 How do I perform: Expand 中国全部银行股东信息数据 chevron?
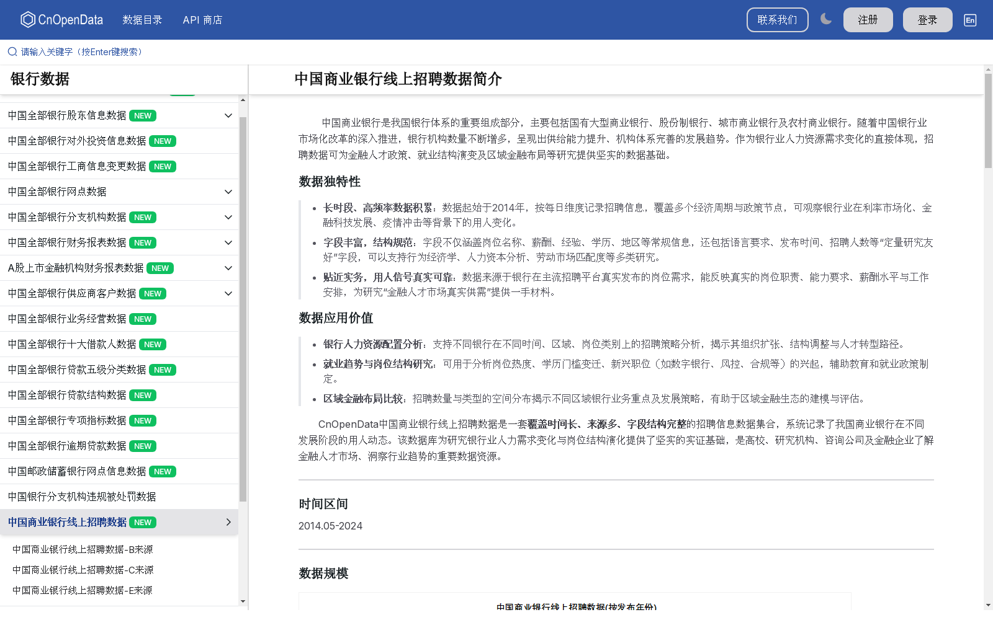pos(228,115)
